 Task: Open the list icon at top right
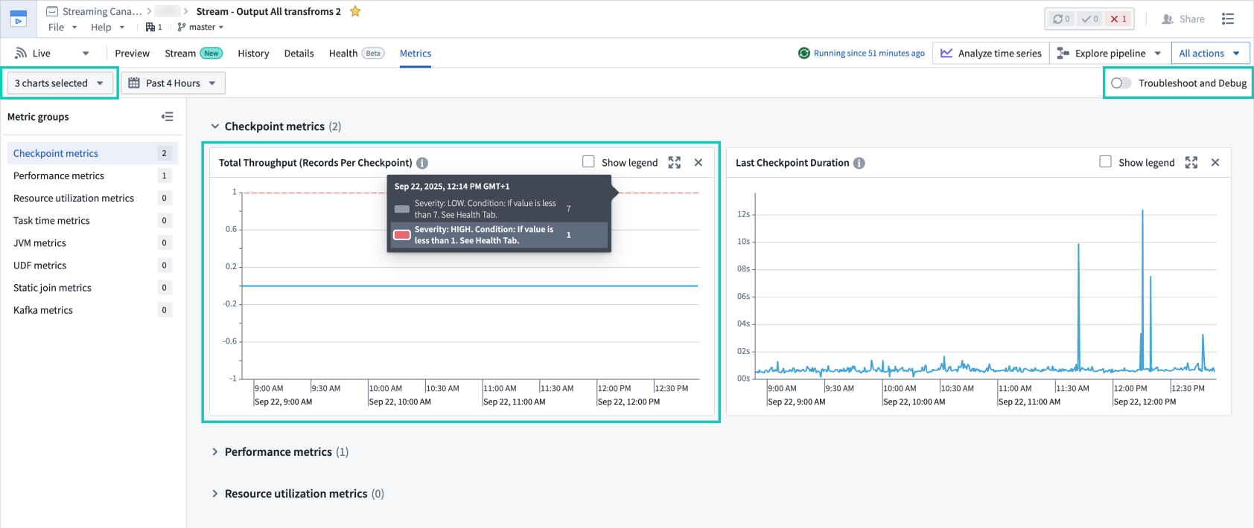tap(1228, 19)
